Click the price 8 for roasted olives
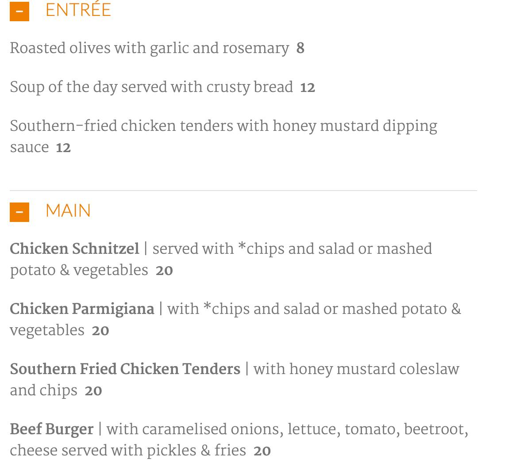The image size is (508, 474). pyautogui.click(x=300, y=48)
